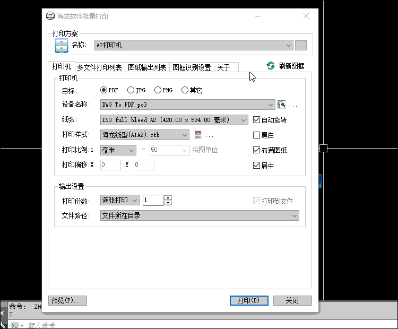
Task: Click the print offset X field
Action: 110,164
